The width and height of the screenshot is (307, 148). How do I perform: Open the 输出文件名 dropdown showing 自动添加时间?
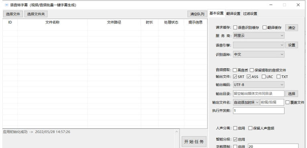(246, 102)
